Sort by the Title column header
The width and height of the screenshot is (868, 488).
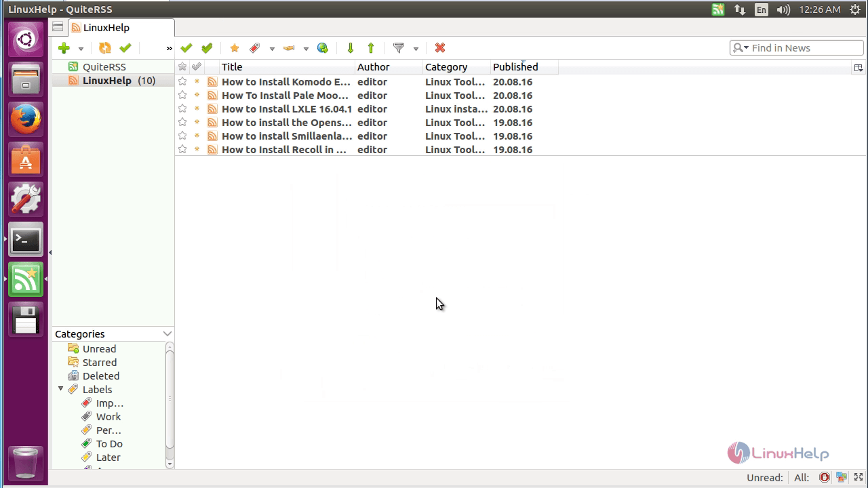(x=287, y=67)
